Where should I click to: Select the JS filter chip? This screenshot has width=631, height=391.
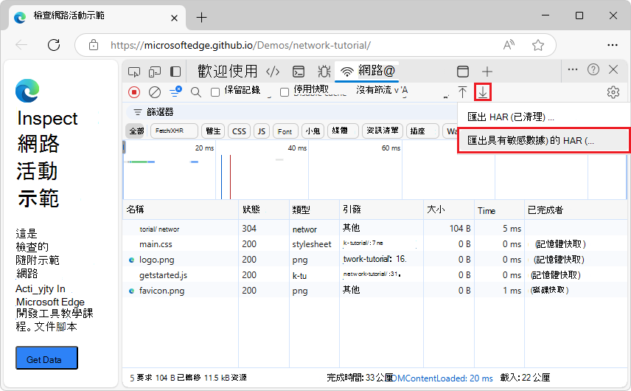(262, 131)
